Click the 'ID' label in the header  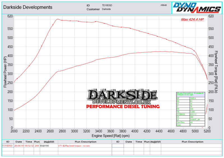tap(88, 5)
